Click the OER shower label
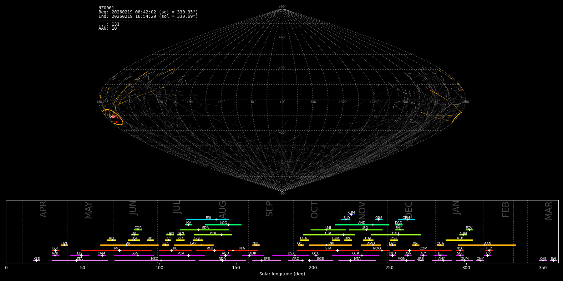The height and width of the screenshot is (281, 563). click(x=356, y=254)
